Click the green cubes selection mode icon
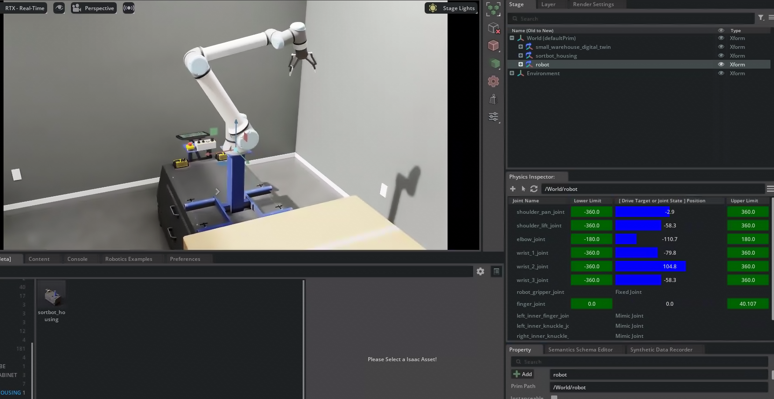774x399 pixels. coord(493,9)
